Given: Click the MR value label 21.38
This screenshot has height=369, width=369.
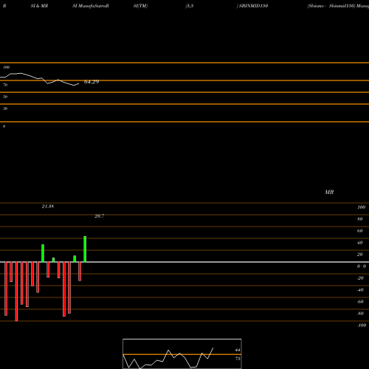Looking at the screenshot, I should point(48,207).
